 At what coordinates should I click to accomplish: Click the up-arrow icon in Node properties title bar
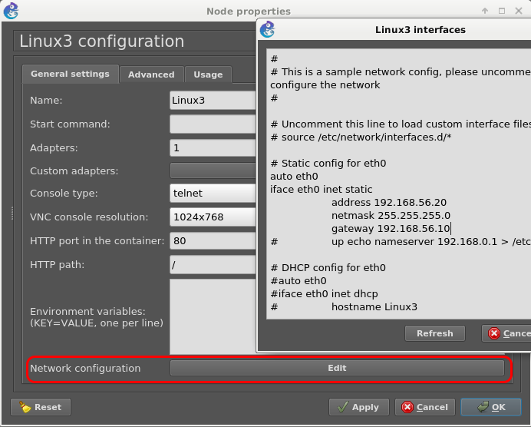pyautogui.click(x=485, y=11)
